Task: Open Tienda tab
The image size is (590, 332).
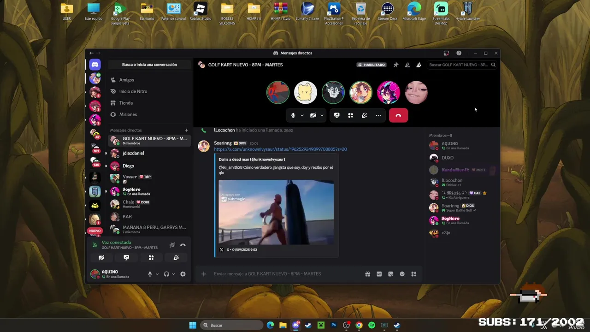Action: (x=149, y=103)
